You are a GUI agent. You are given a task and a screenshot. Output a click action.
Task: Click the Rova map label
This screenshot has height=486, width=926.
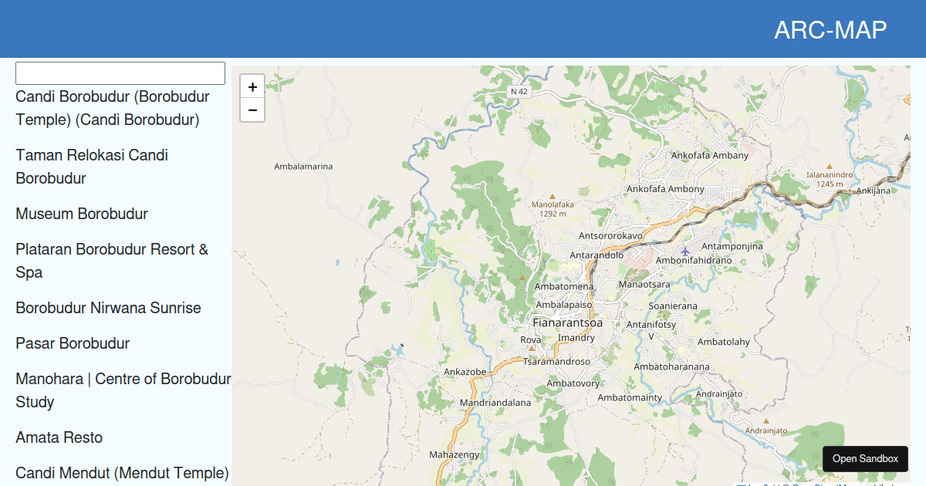(531, 339)
